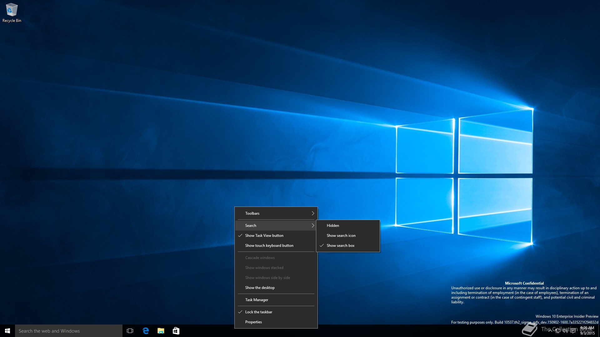The image size is (600, 337).
Task: Open the volume control tray icon
Action: click(x=565, y=331)
